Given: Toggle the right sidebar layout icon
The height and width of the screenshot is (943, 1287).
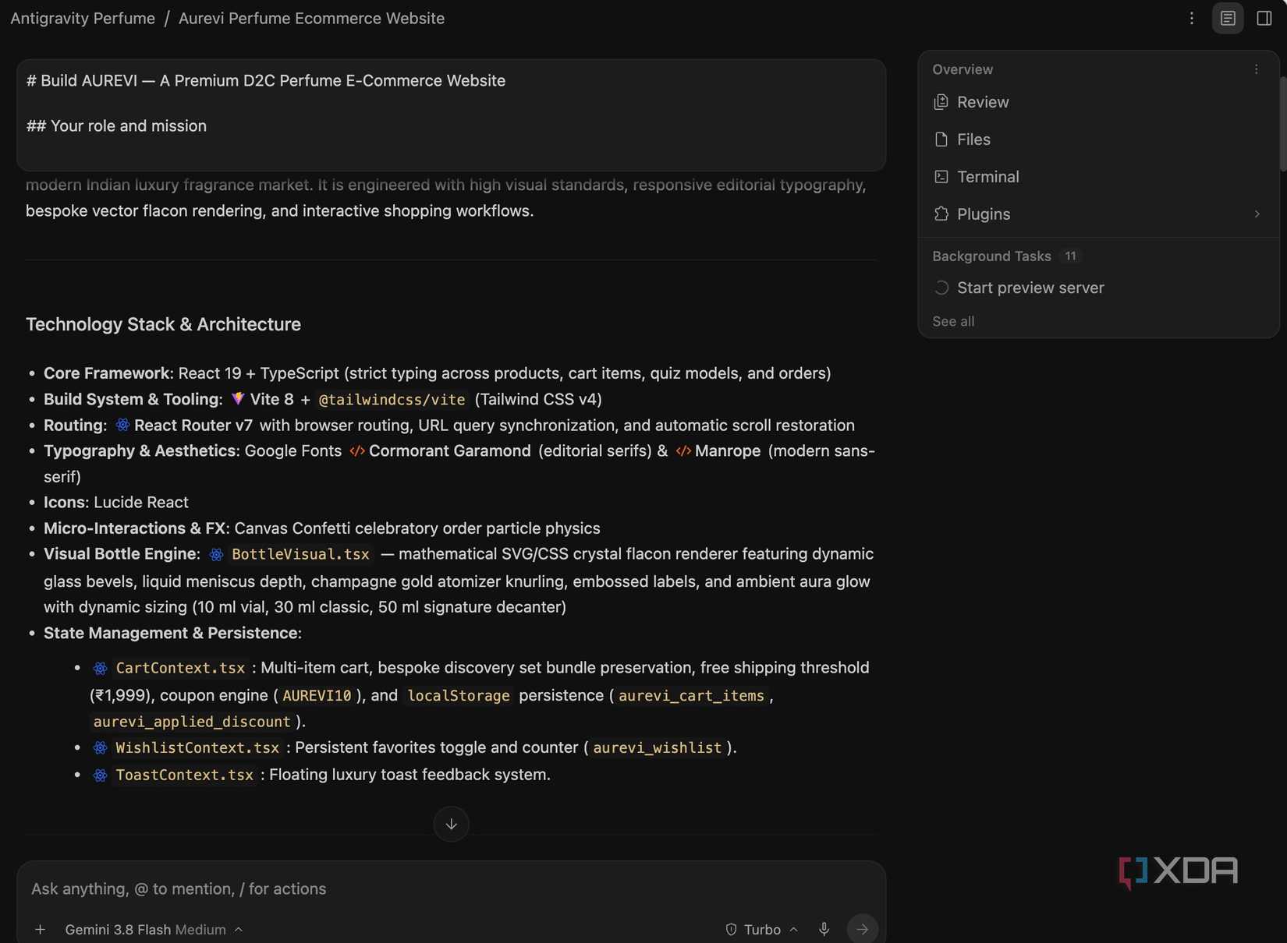Looking at the screenshot, I should (1264, 18).
